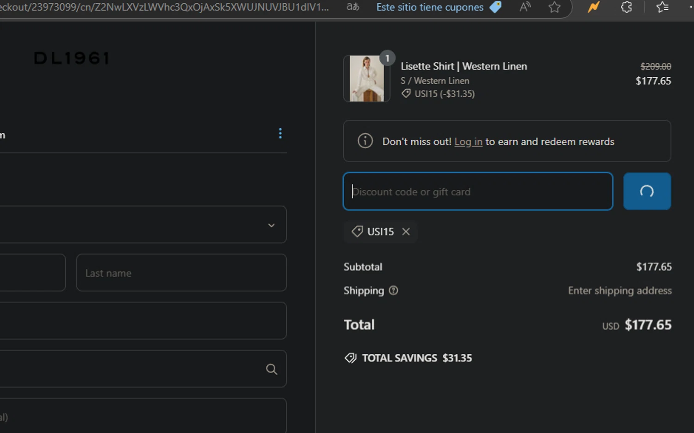
Task: Open the orange lightning extension icon
Action: point(594,7)
